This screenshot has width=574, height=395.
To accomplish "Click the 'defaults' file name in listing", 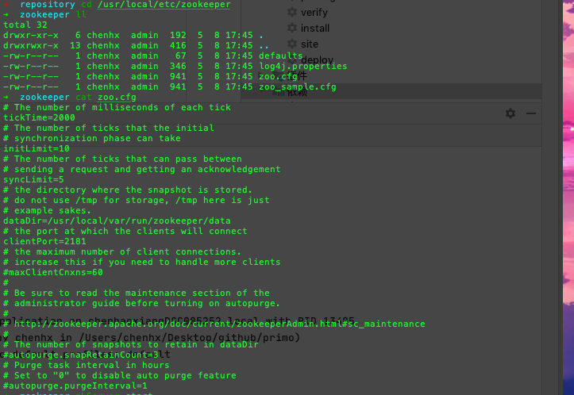I will [281, 56].
